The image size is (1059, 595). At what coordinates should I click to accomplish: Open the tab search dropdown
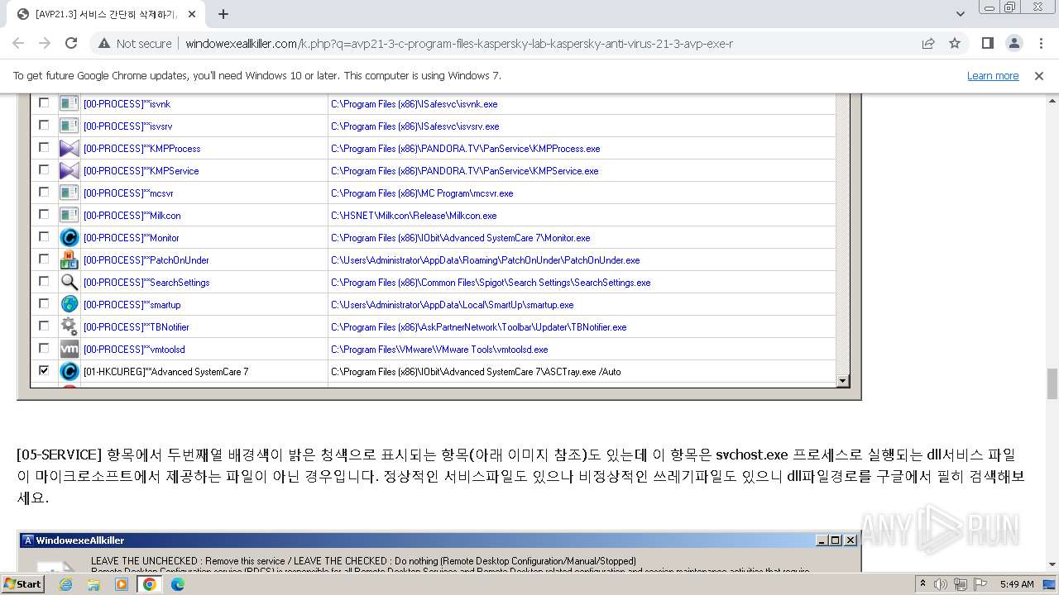[x=961, y=14]
